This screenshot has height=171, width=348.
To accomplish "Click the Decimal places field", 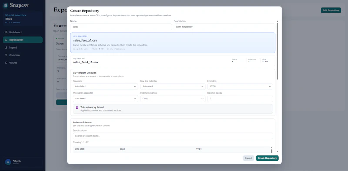I will [x=240, y=99].
